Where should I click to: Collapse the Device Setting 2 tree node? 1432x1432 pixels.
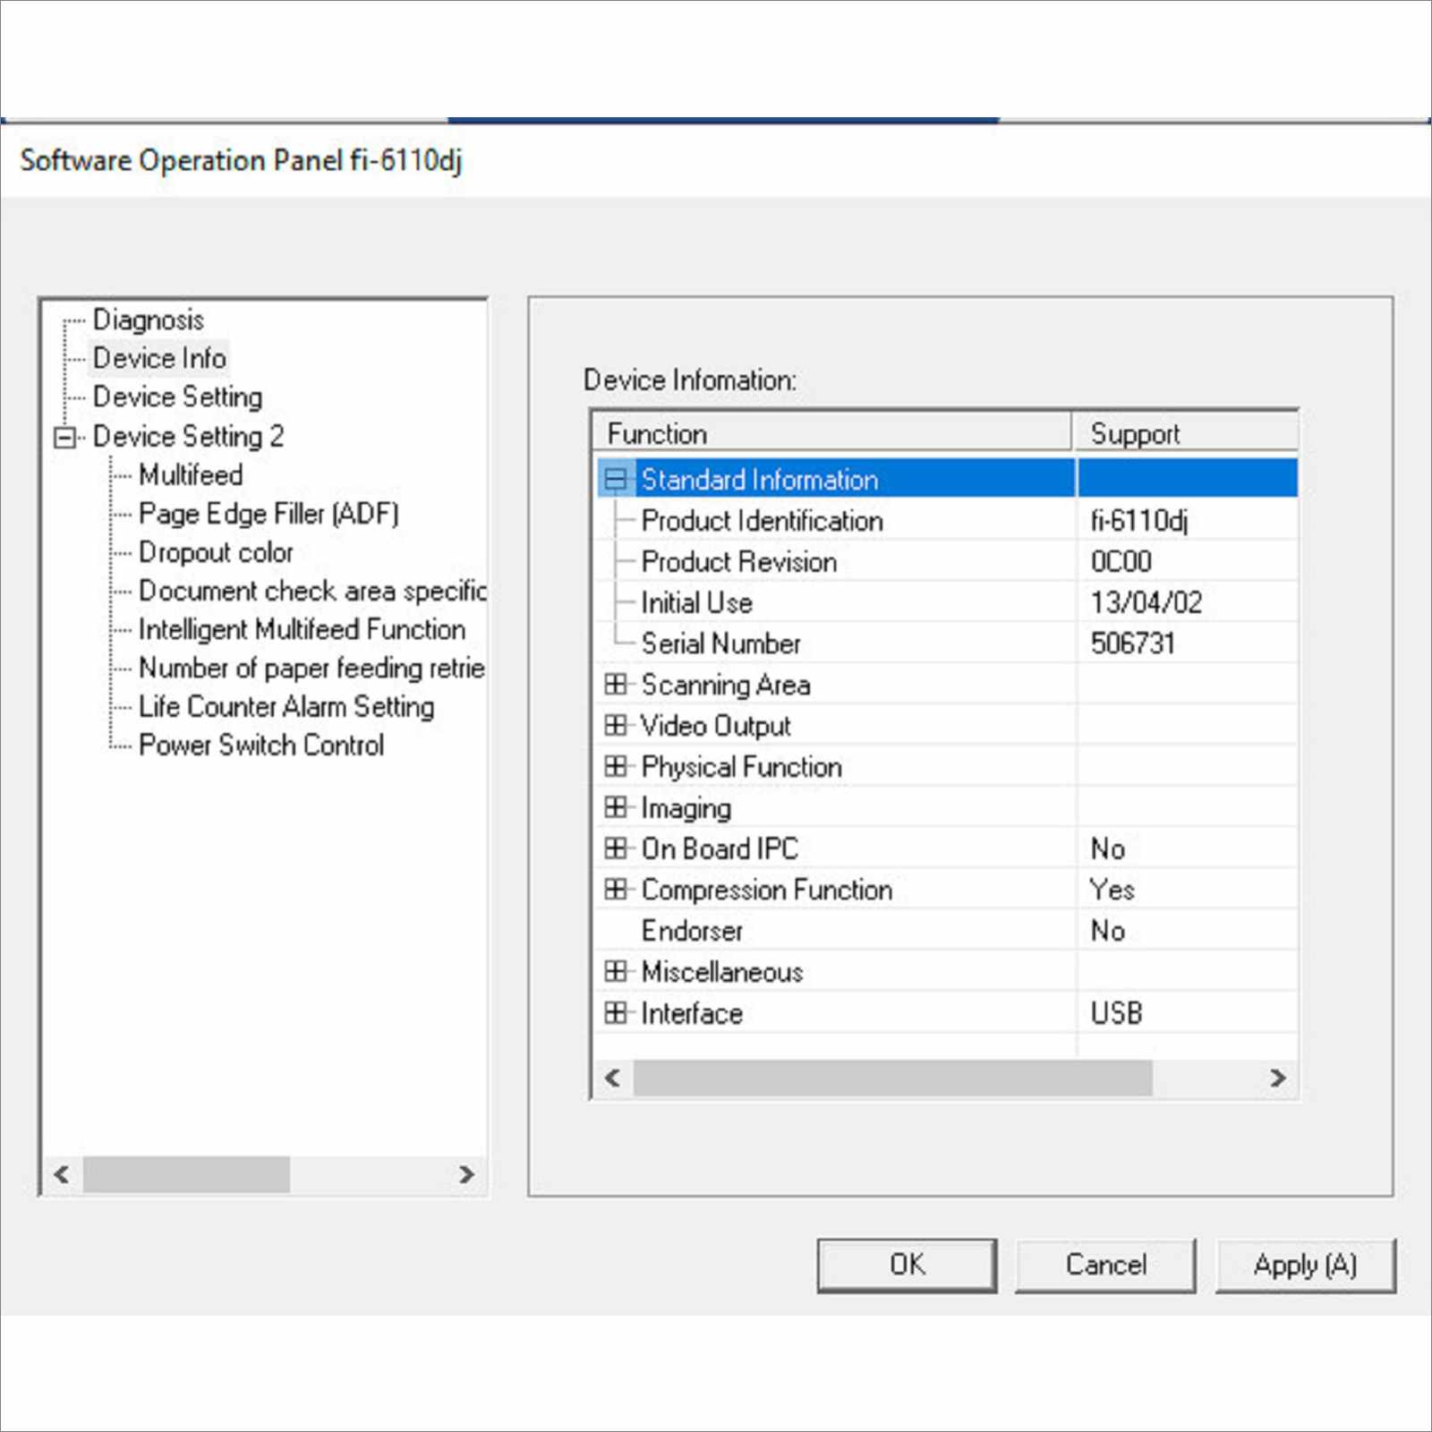(x=64, y=437)
